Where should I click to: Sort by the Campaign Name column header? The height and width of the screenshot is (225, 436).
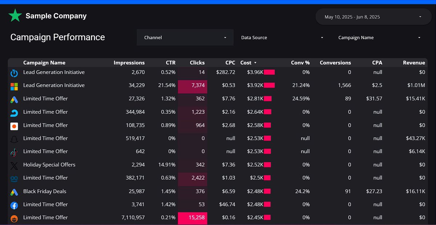point(44,63)
